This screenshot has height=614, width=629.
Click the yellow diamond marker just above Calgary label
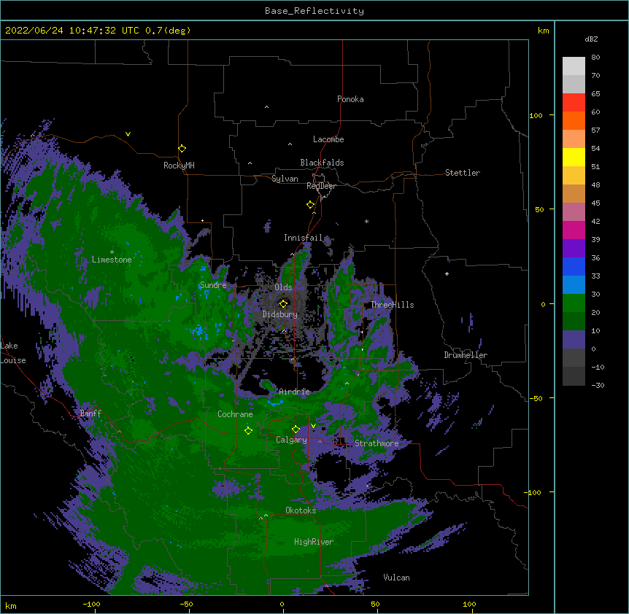pyautogui.click(x=296, y=430)
